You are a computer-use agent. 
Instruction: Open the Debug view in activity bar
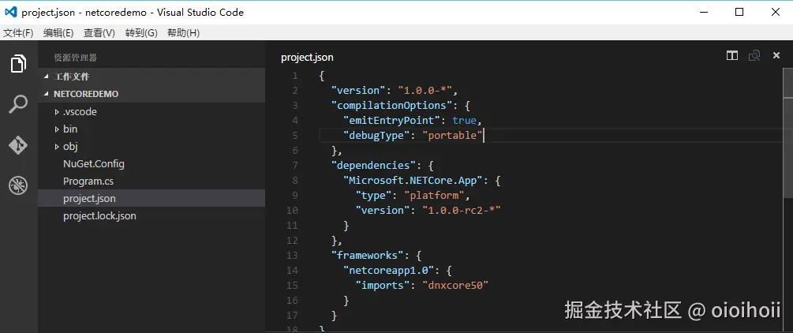point(18,185)
